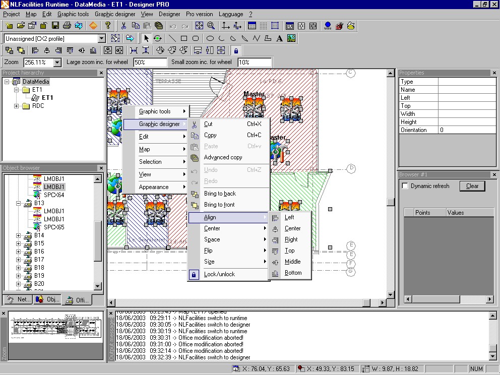Click the Save floppy disk icon
This screenshot has height=375, width=500.
click(x=55, y=26)
